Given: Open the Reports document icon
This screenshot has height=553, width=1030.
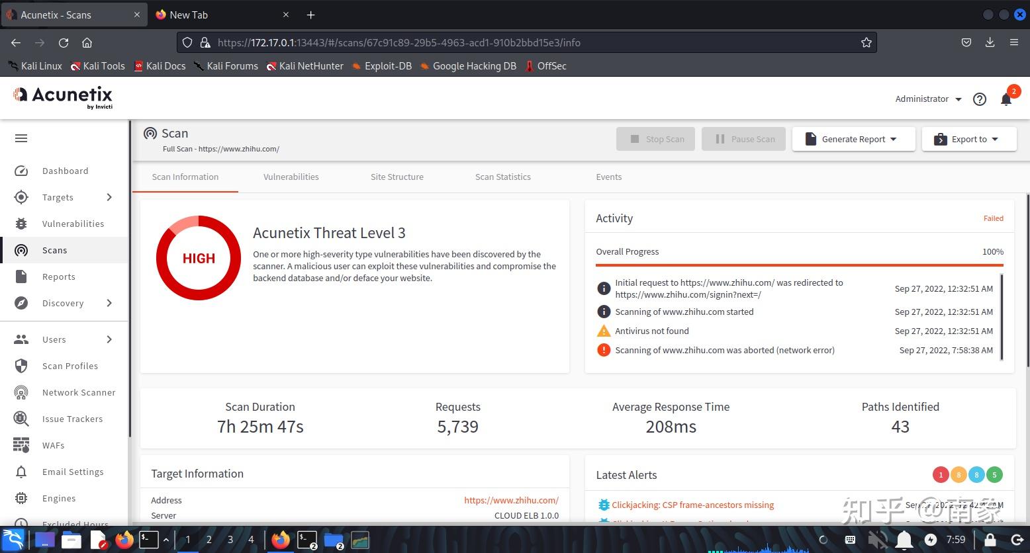Looking at the screenshot, I should 21,276.
